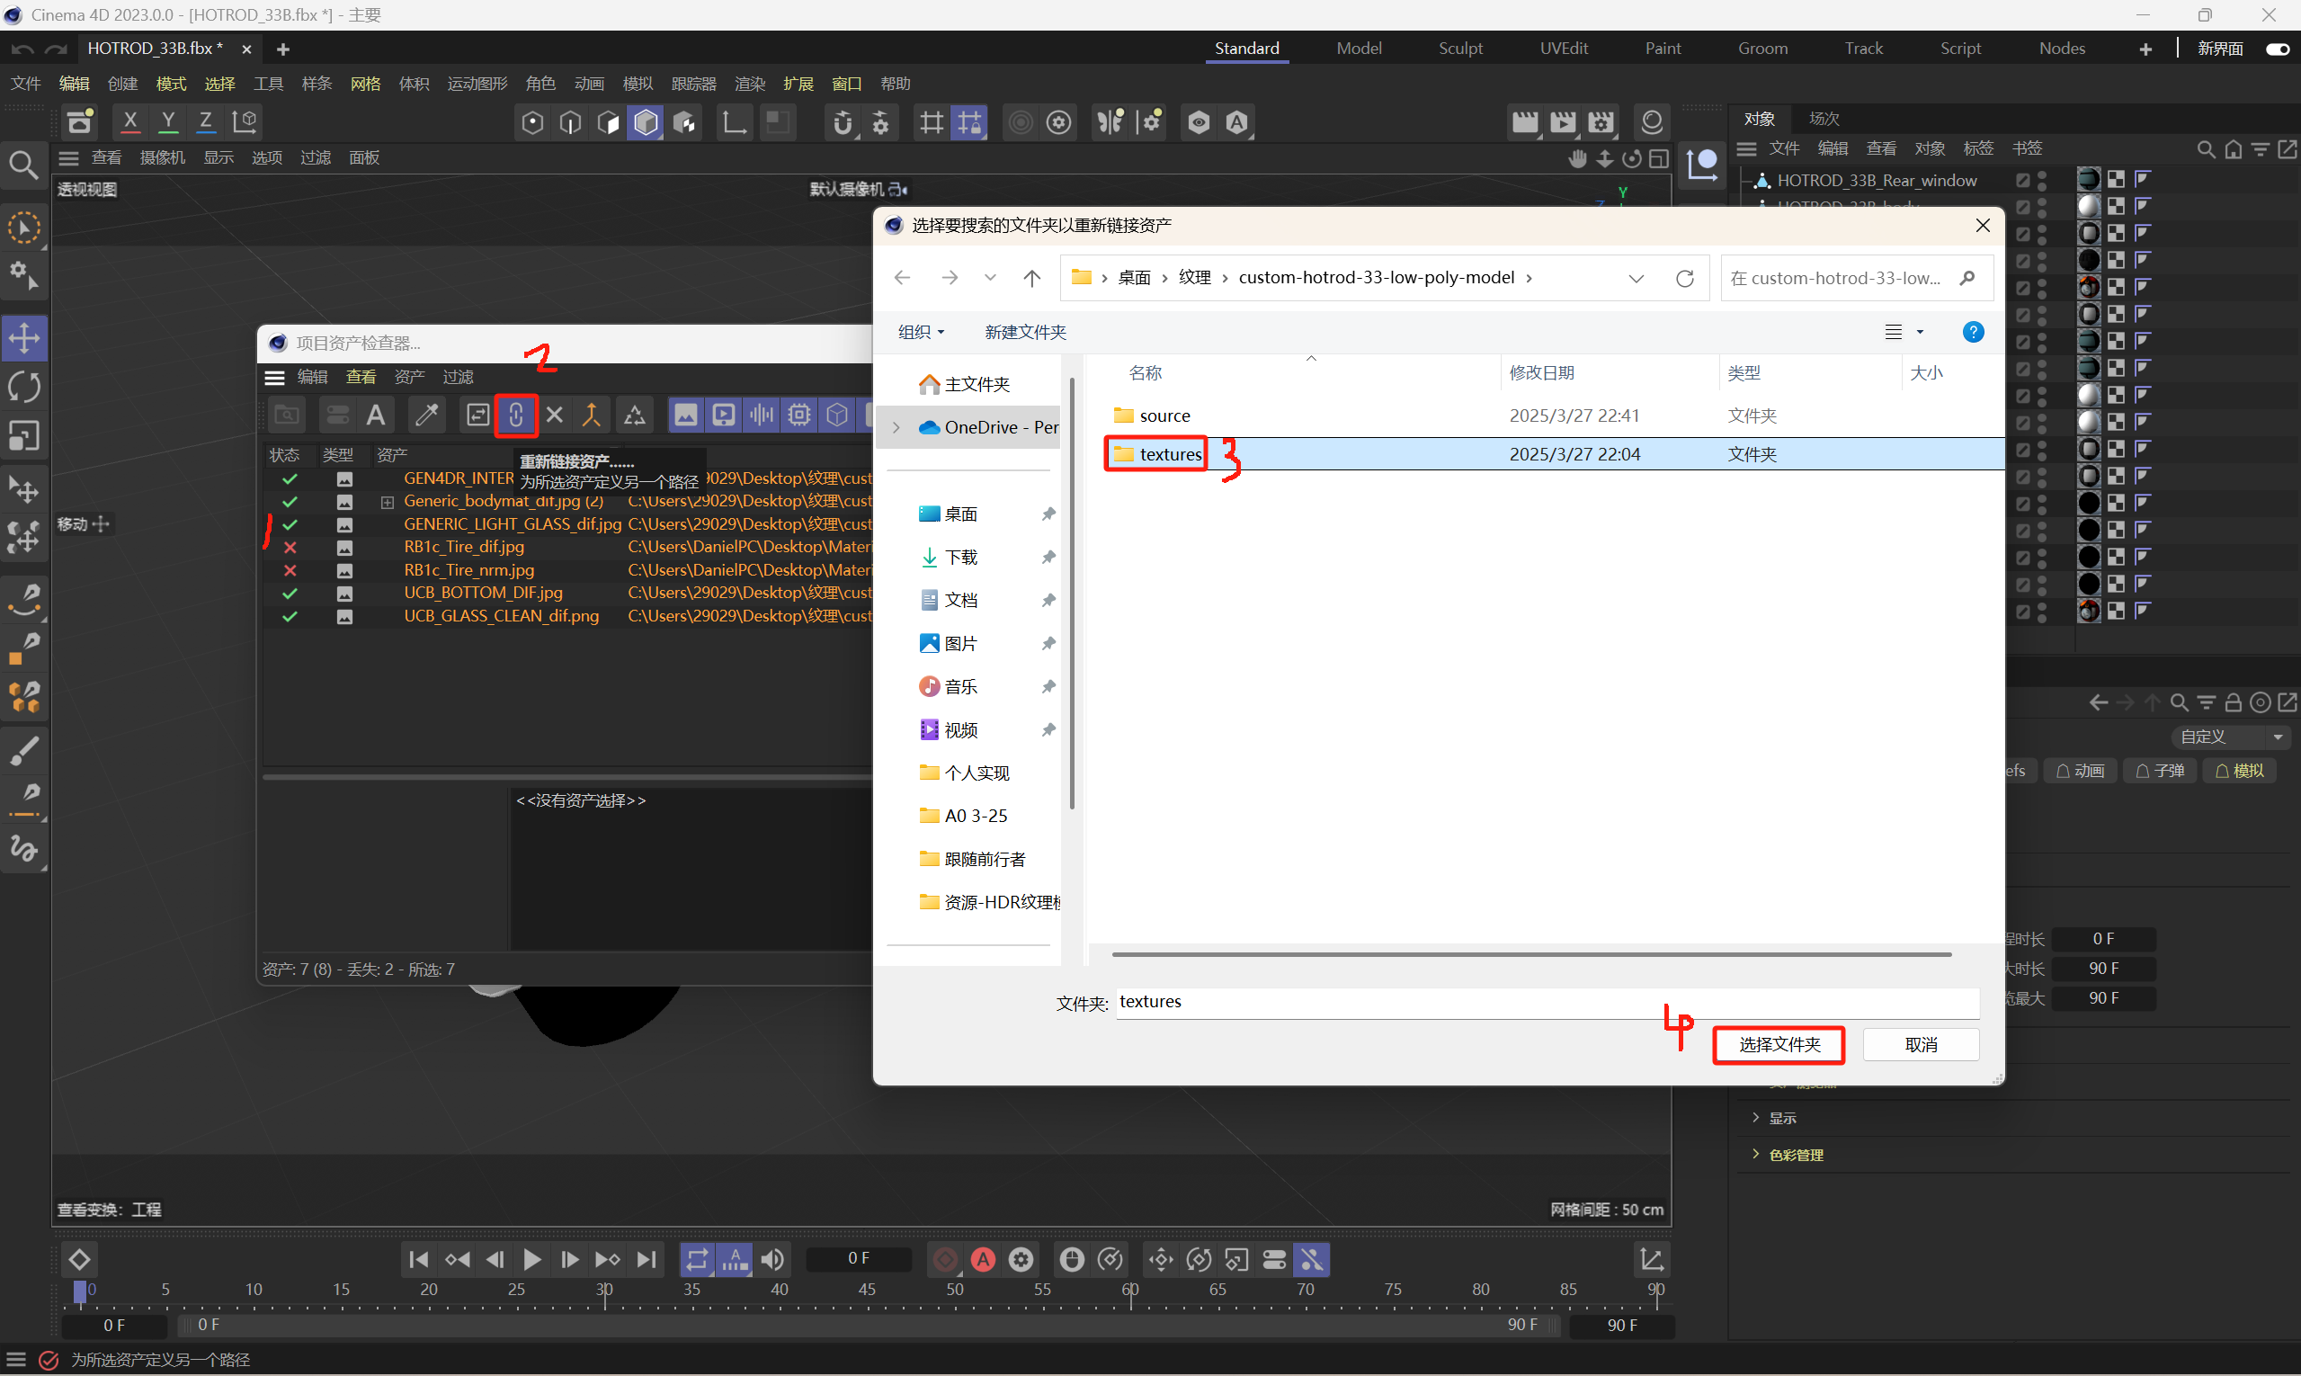Click the 选择文件夹 button
This screenshot has width=2301, height=1376.
(1779, 1045)
